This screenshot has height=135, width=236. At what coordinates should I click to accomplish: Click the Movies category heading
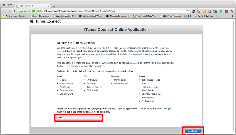pyautogui.click(x=115, y=76)
